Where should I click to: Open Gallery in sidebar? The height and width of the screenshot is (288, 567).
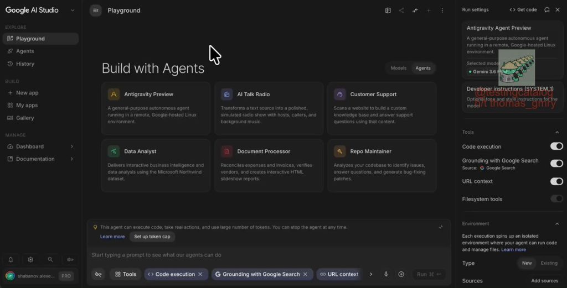coord(40,118)
